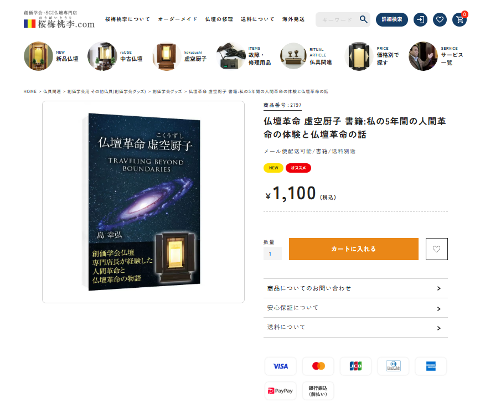Image resolution: width=480 pixels, height=404 pixels.
Task: Expand 送料について row below guarantee
Action: 355,328
